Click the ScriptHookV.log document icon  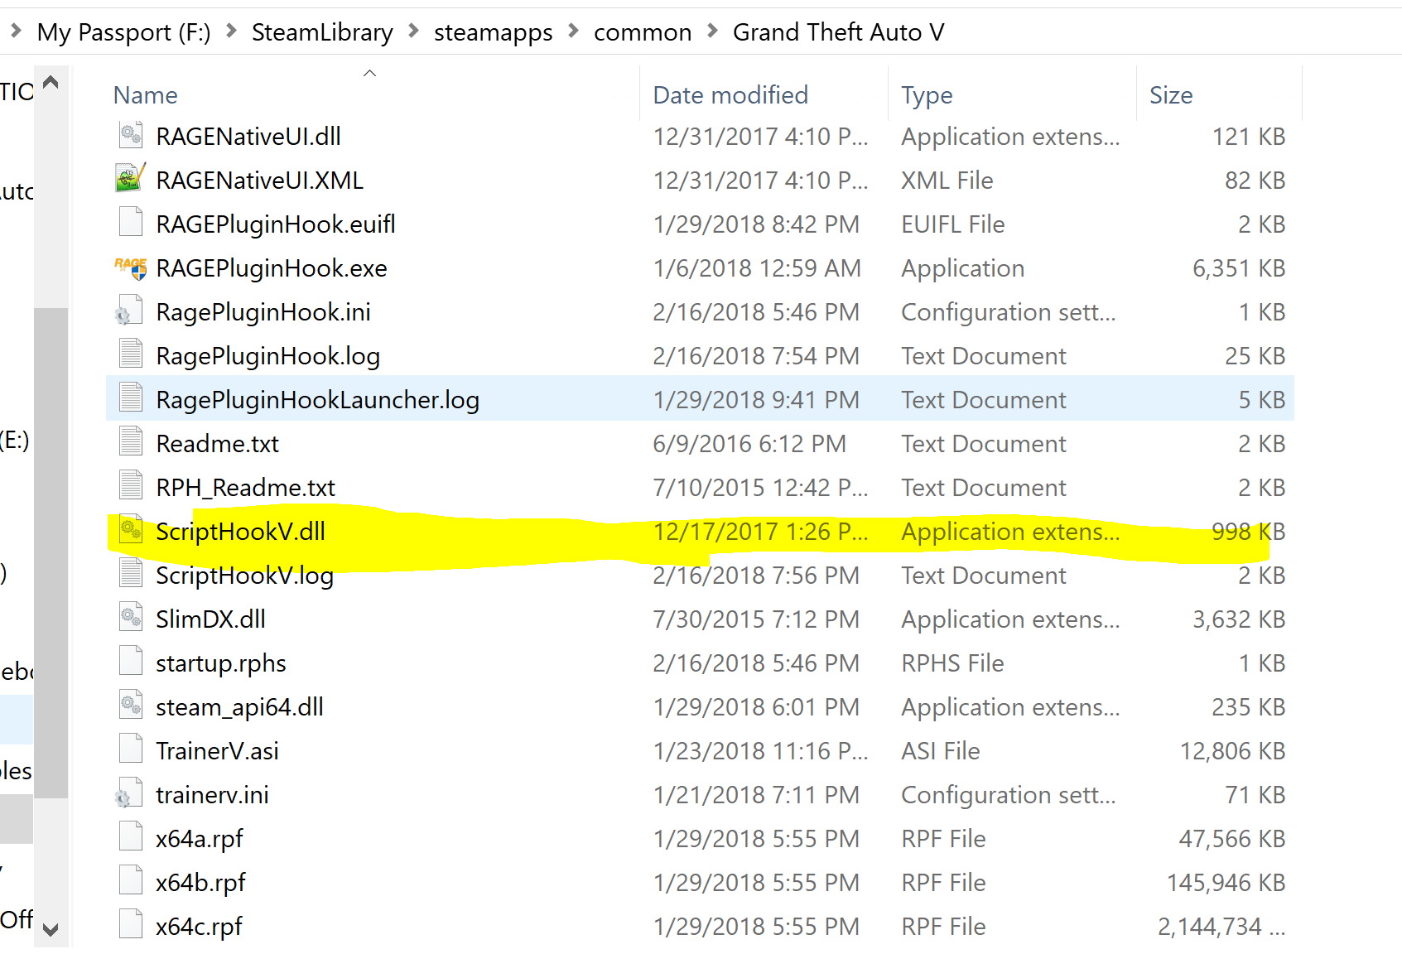pos(131,575)
